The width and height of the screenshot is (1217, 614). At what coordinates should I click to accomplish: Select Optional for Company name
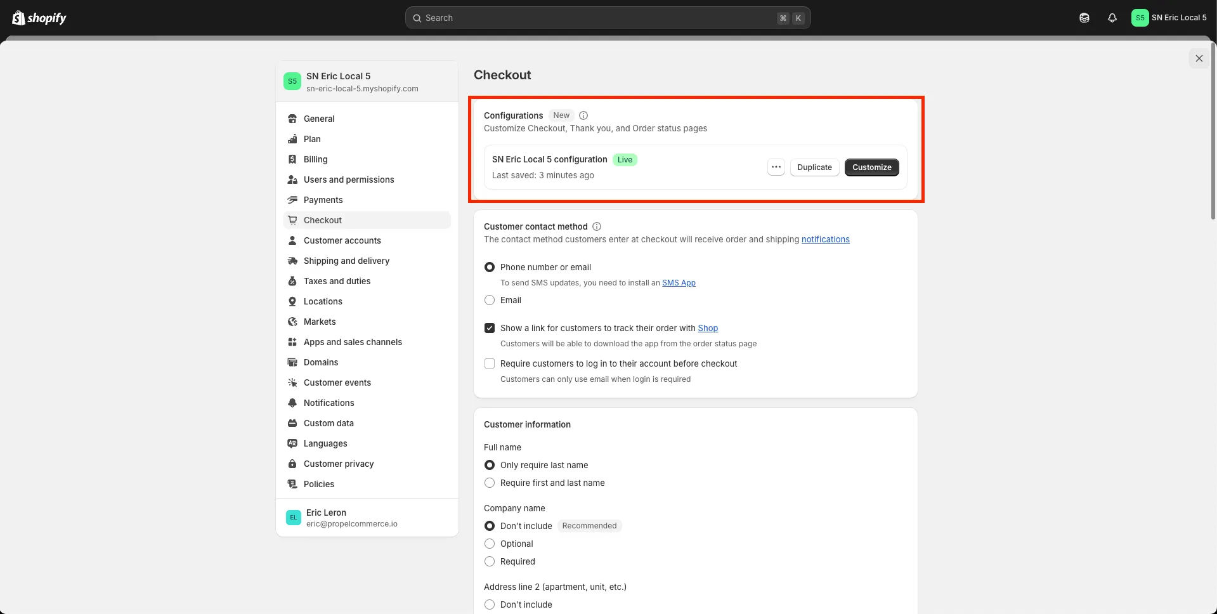pyautogui.click(x=490, y=544)
